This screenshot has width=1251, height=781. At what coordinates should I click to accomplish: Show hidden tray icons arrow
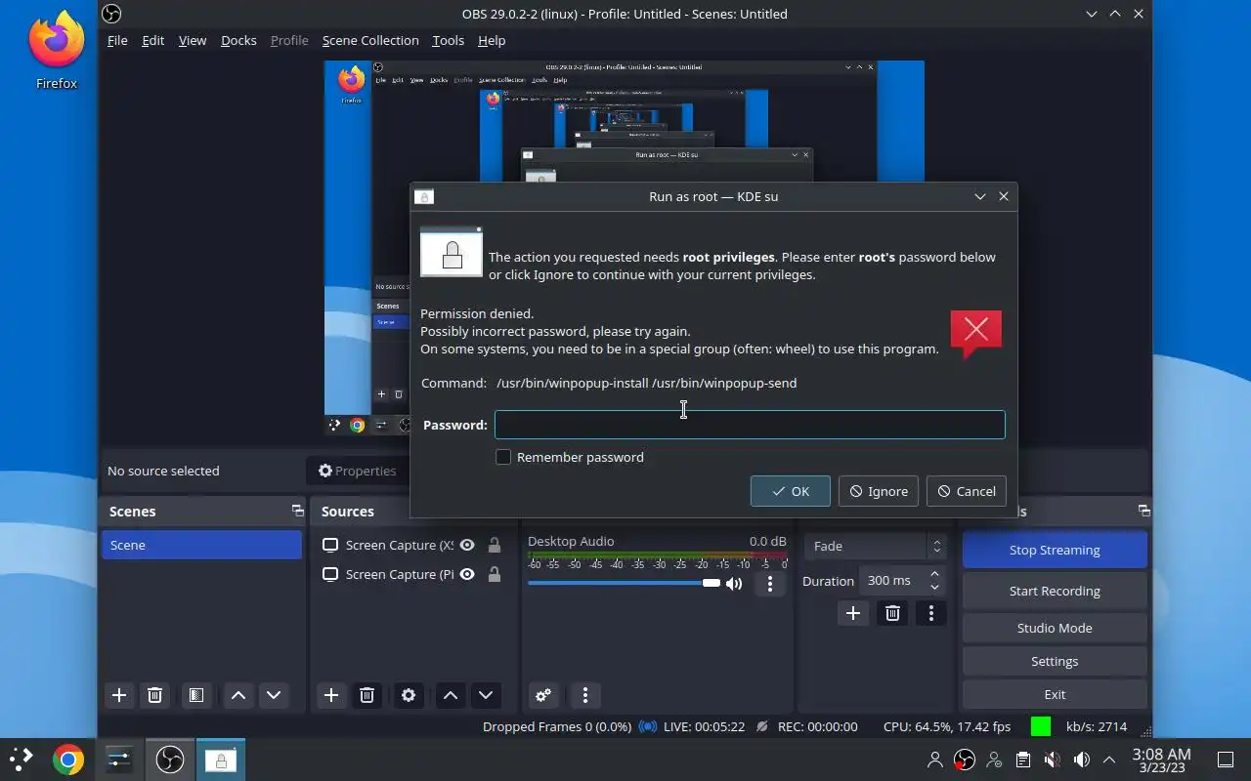(x=1109, y=760)
